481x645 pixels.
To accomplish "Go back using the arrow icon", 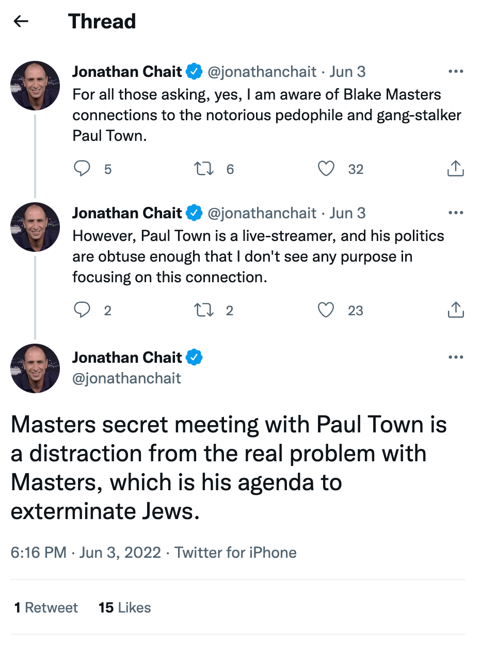I will pos(21,22).
